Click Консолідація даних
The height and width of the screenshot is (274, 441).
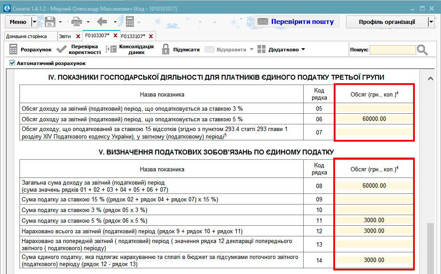pos(130,50)
